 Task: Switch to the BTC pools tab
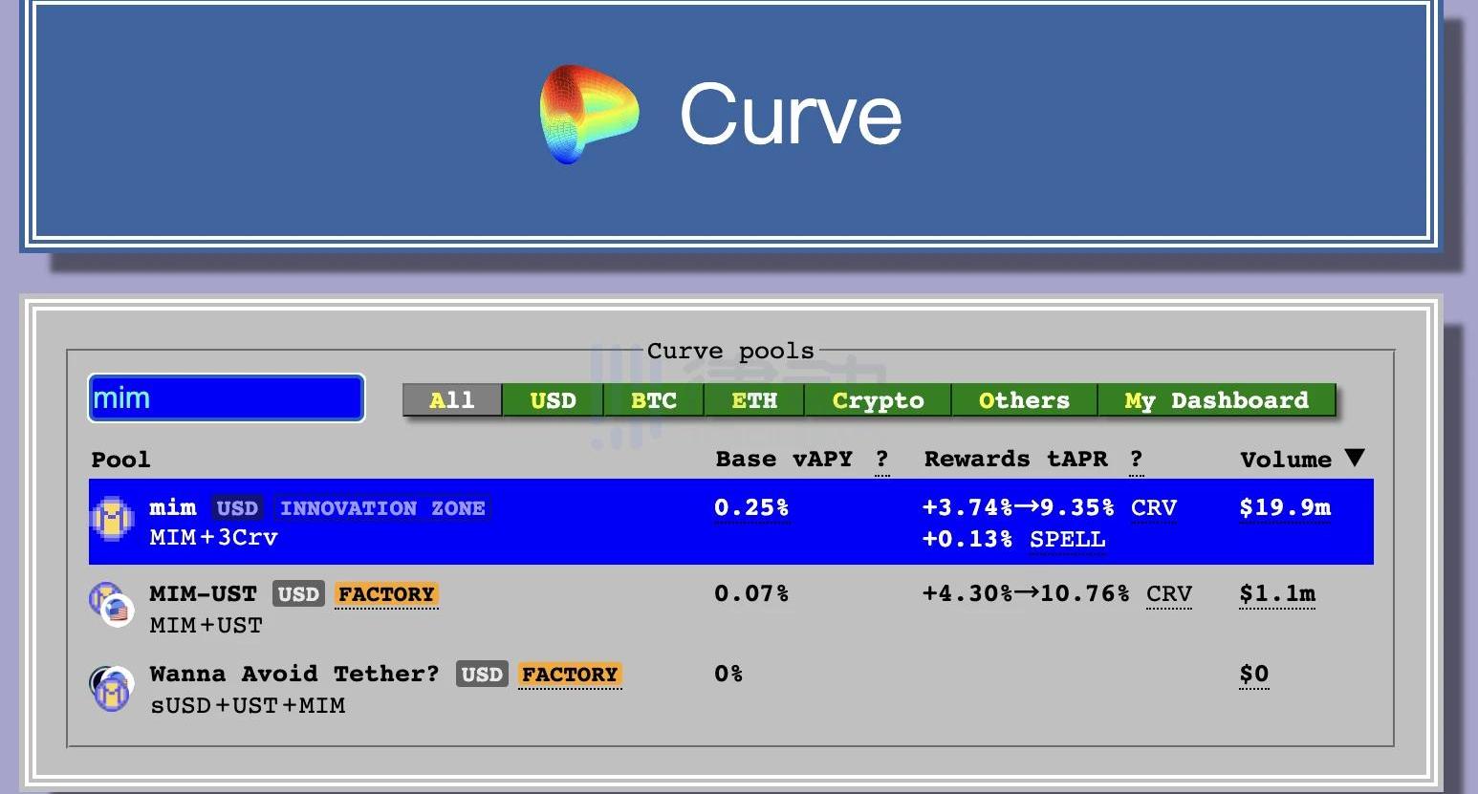654,400
